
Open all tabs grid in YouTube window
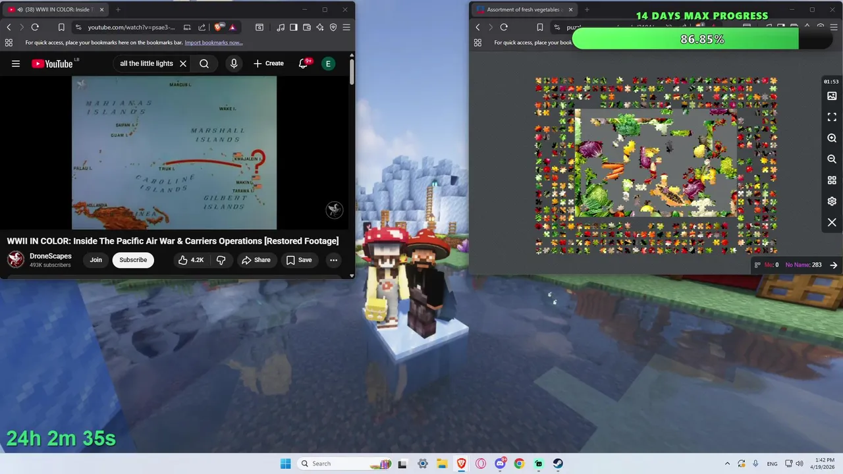point(9,43)
